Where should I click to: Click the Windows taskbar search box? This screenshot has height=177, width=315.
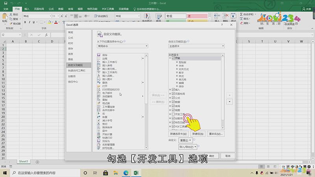pos(45,173)
